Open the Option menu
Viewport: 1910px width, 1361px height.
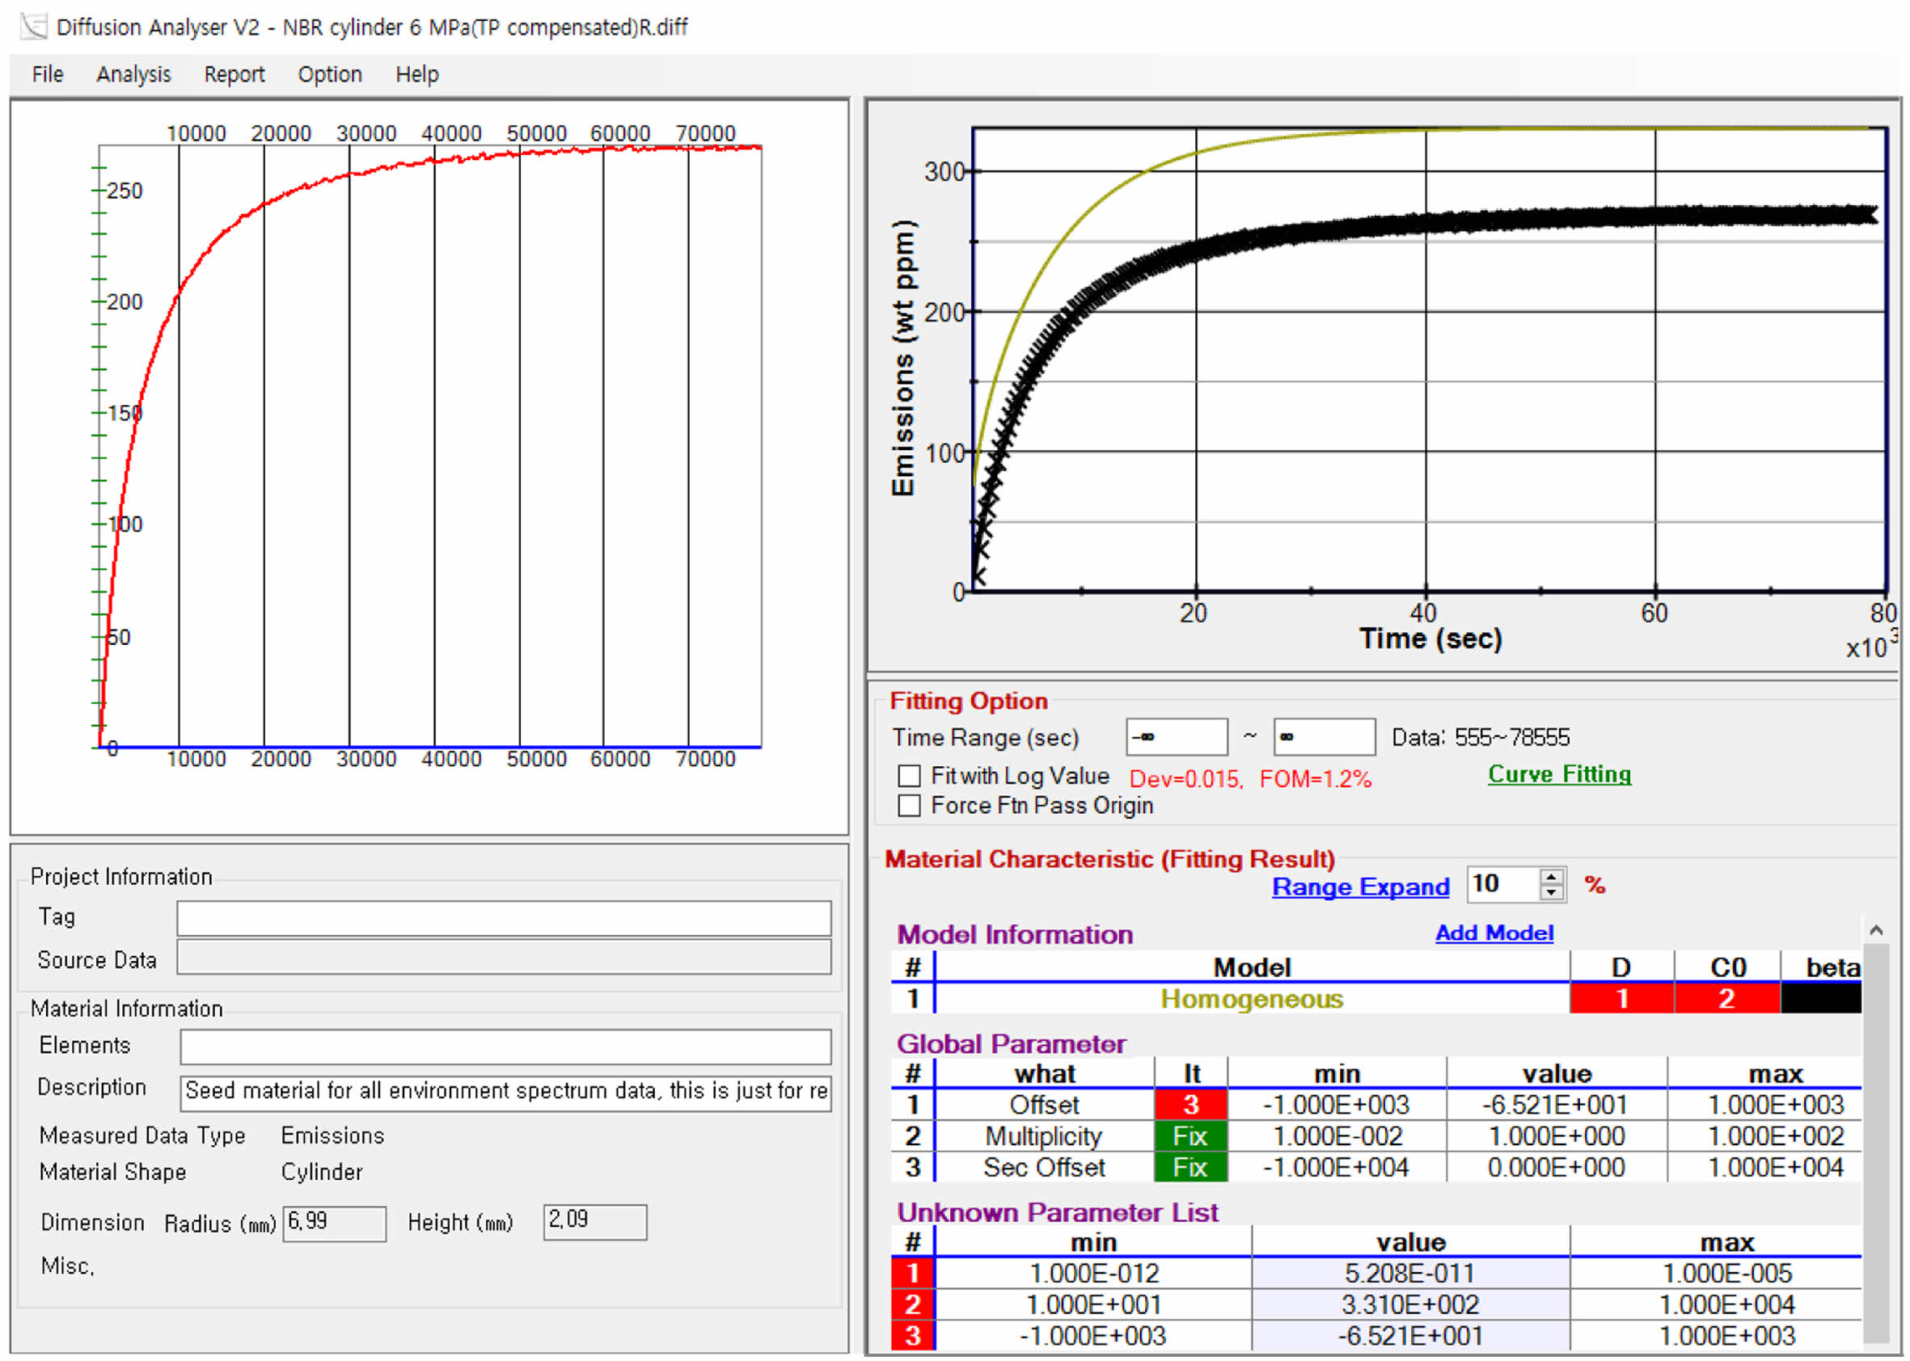329,74
